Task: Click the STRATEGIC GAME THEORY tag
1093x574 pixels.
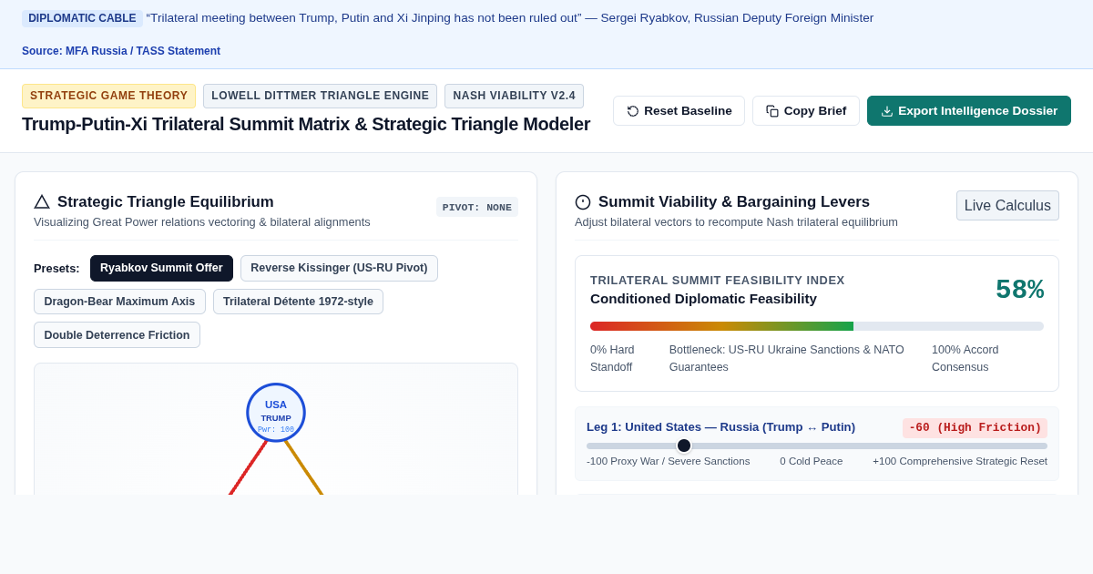Action: click(x=109, y=96)
